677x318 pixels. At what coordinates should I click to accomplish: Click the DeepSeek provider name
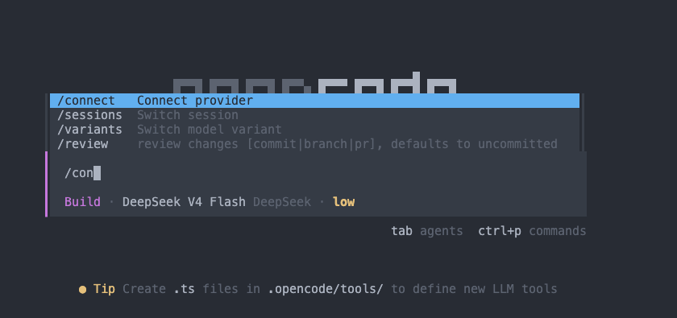click(282, 202)
